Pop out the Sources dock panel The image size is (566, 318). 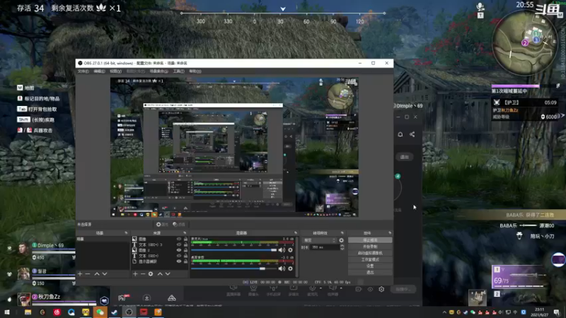pyautogui.click(x=185, y=233)
